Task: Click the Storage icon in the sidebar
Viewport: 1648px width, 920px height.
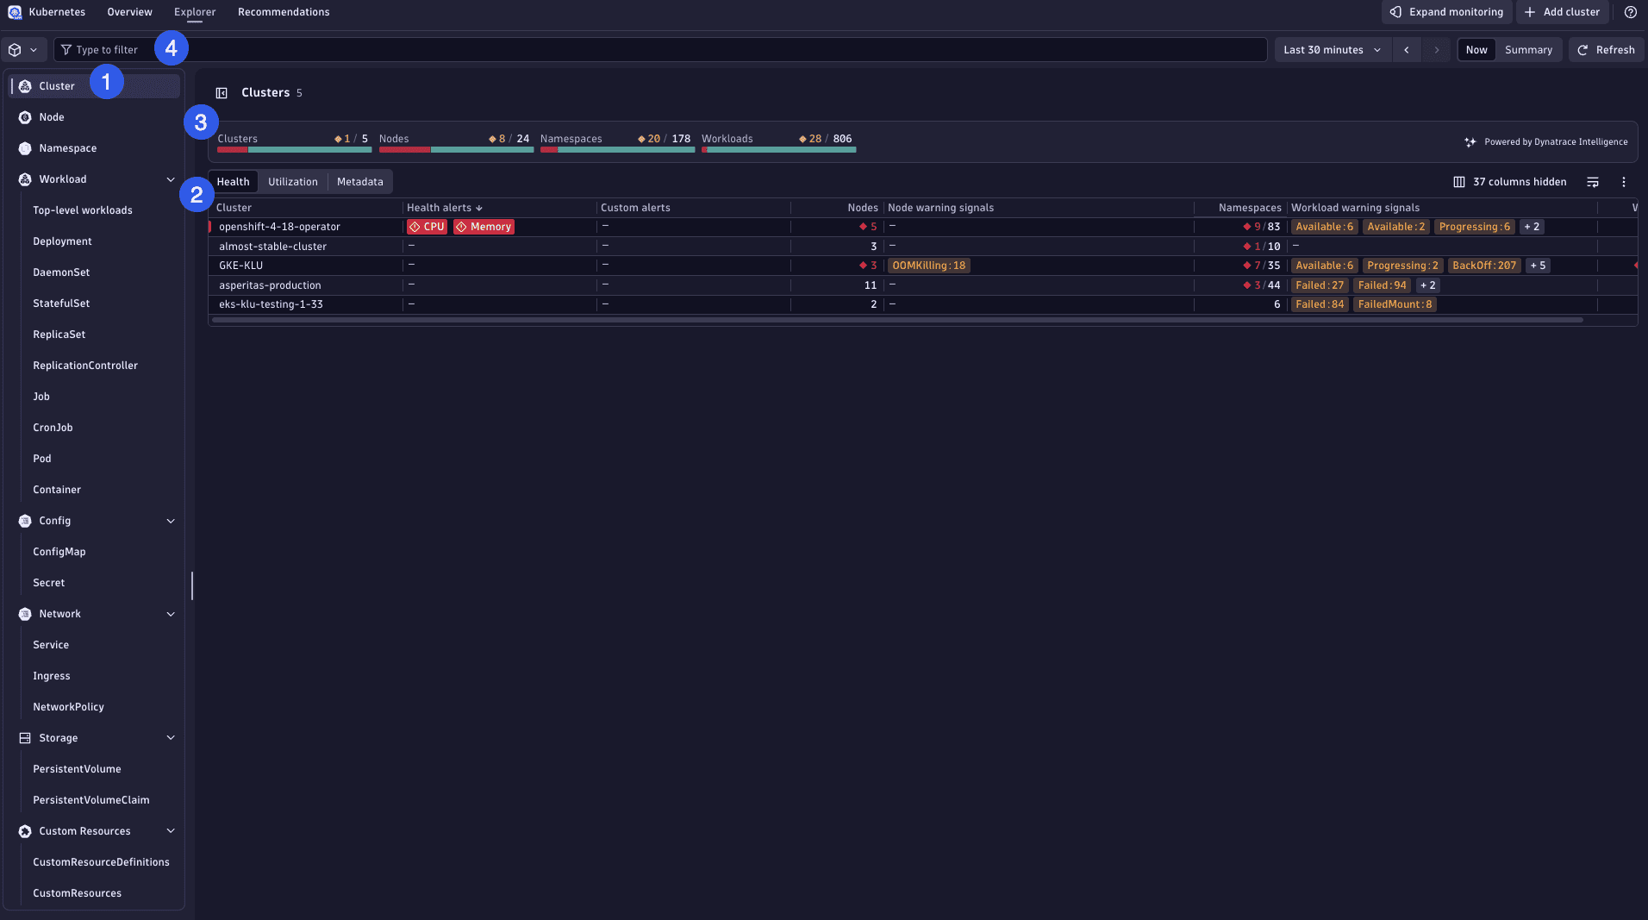Action: (25, 738)
